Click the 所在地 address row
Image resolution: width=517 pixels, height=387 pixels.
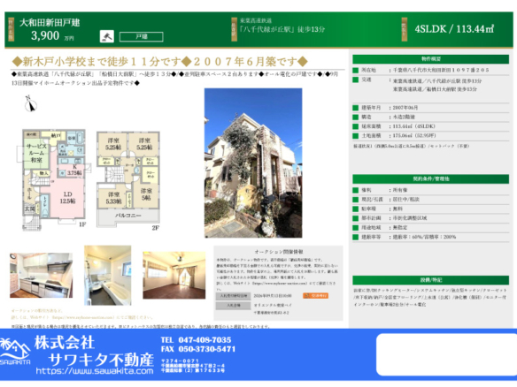[x=430, y=70]
